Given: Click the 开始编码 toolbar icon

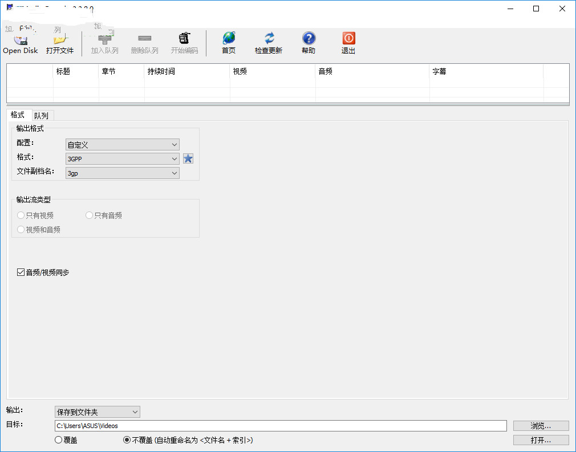Looking at the screenshot, I should pyautogui.click(x=184, y=39).
